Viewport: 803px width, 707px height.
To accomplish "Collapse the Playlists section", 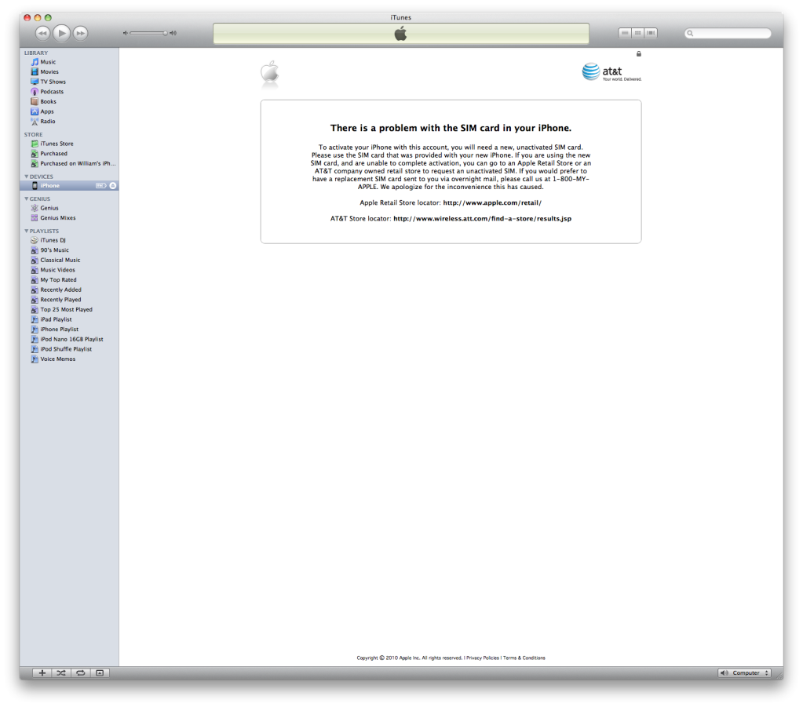I will coord(27,231).
